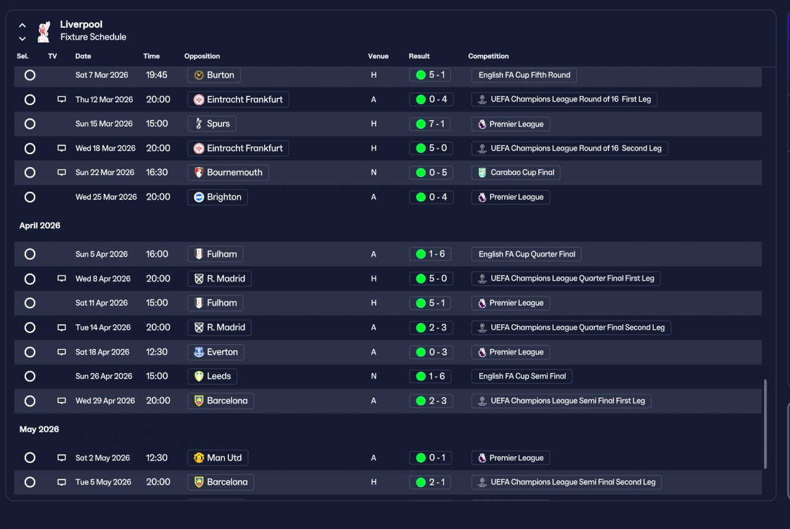Select the Spurs fixture radio button
Viewport: 790px width, 529px height.
coord(30,124)
